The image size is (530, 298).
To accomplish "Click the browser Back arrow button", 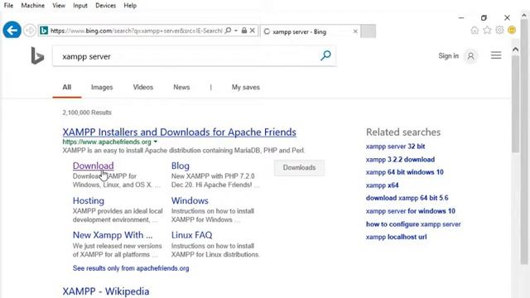I will click(x=12, y=31).
